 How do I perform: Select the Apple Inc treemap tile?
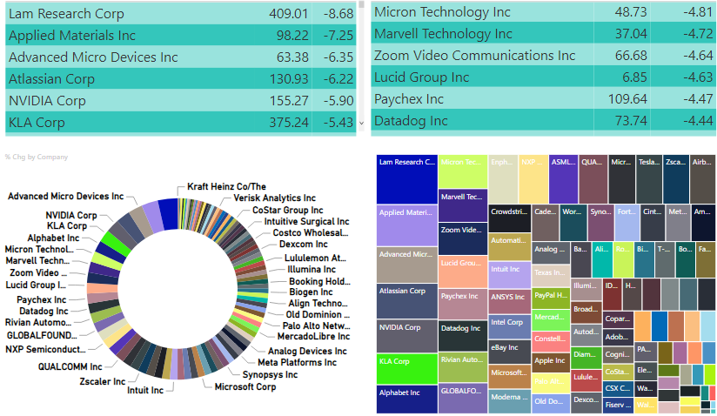551,365
